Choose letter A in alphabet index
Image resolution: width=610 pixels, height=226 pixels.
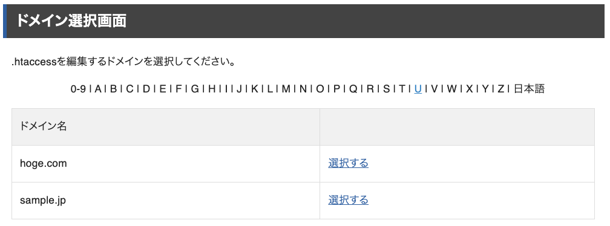(x=97, y=89)
